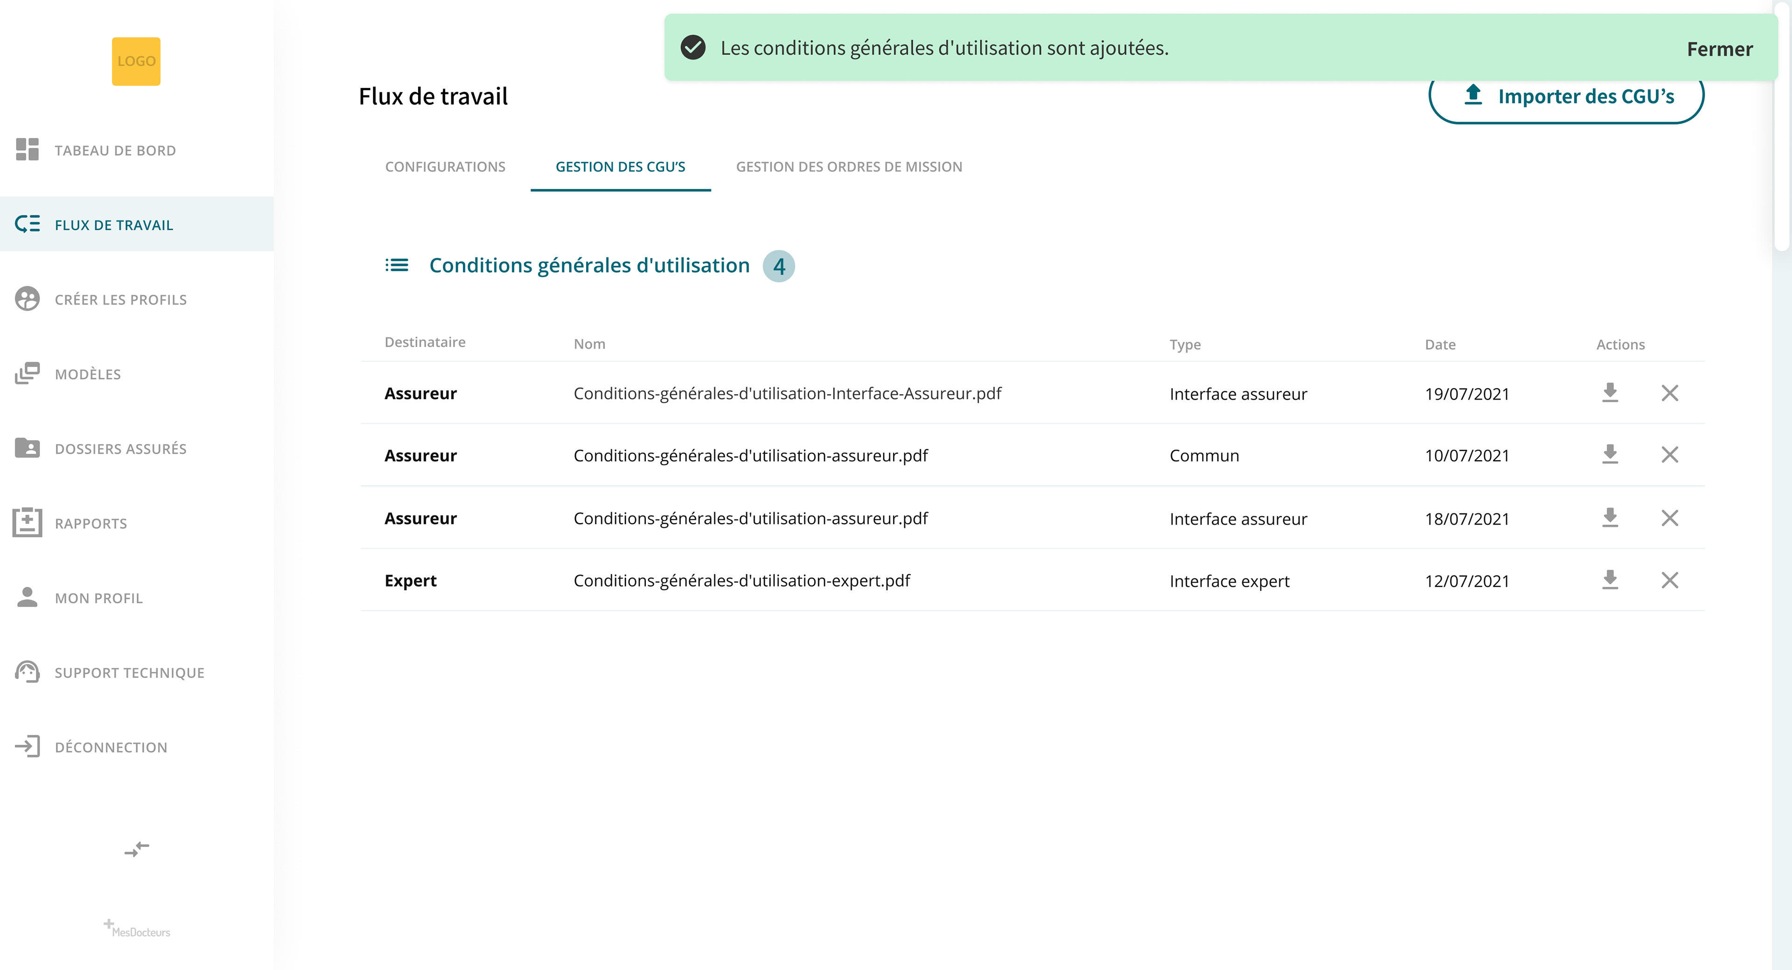Download Conditions-générales-d'utilisation-Interface-Assureur.pdf
Screen dimensions: 1792x970
pyautogui.click(x=1610, y=393)
